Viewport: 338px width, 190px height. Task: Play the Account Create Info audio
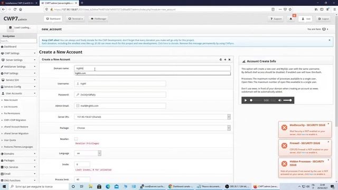point(246,100)
